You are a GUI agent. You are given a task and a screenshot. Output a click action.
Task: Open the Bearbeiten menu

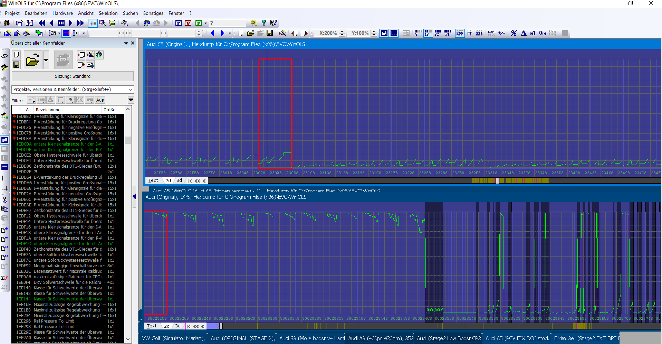(36, 13)
